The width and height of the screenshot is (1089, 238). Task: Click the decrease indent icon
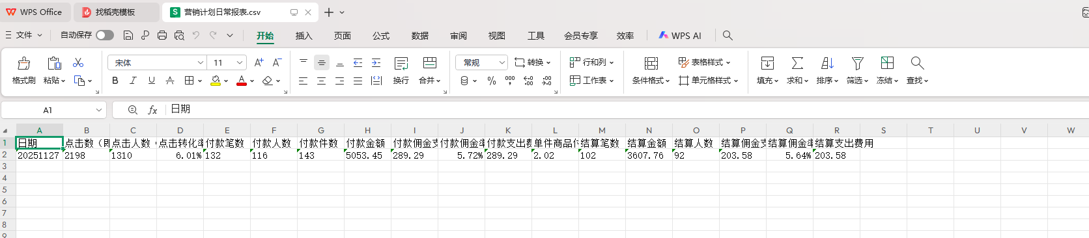(358, 62)
